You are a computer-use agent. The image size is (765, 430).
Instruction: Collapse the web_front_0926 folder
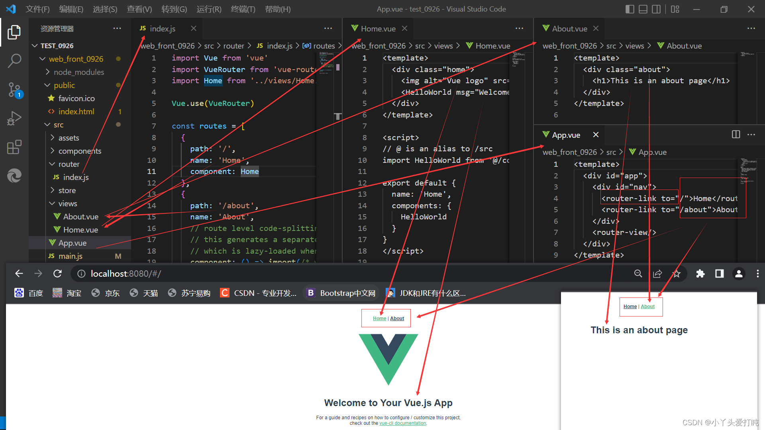(43, 59)
